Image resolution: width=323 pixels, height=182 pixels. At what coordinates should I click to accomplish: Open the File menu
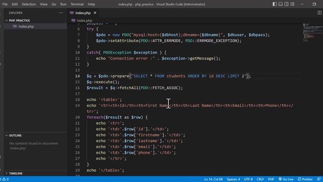[x=5, y=4]
